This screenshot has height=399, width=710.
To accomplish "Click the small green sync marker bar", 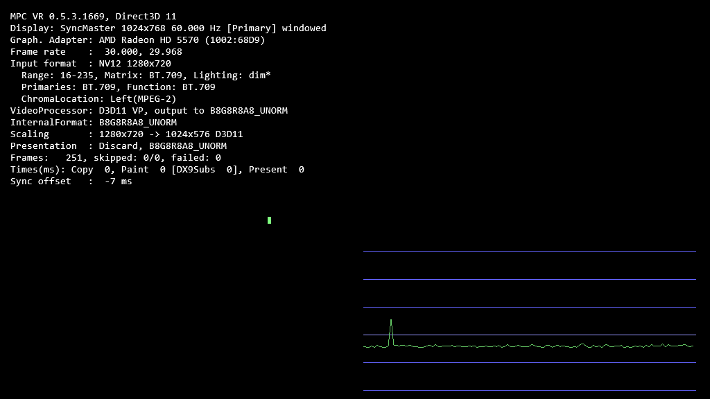I will click(x=270, y=220).
